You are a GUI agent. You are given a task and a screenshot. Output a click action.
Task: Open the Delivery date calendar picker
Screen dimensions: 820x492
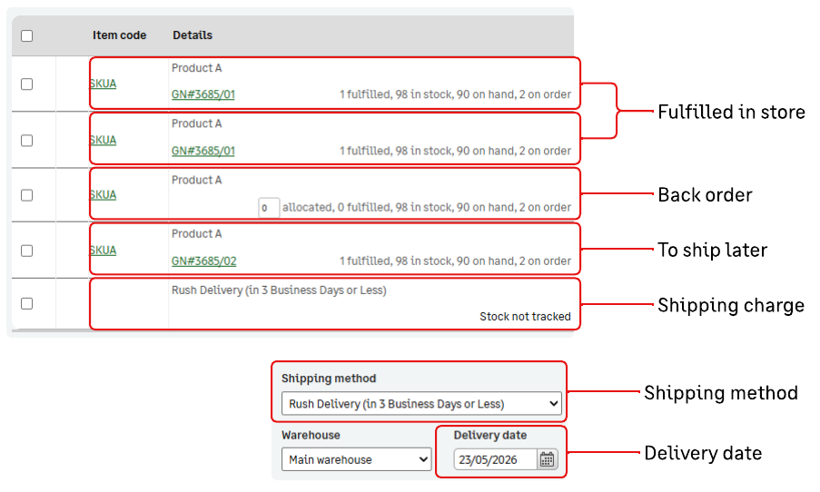[x=547, y=459]
